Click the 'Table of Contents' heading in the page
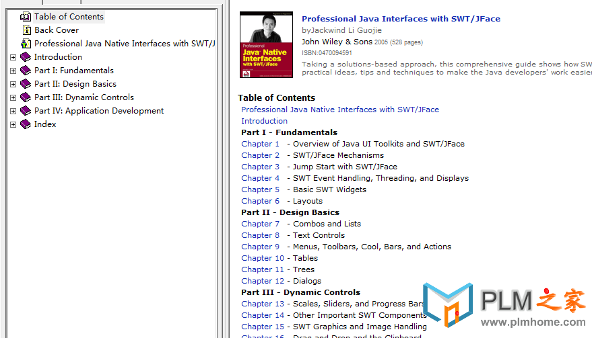592x338 pixels. pos(276,98)
